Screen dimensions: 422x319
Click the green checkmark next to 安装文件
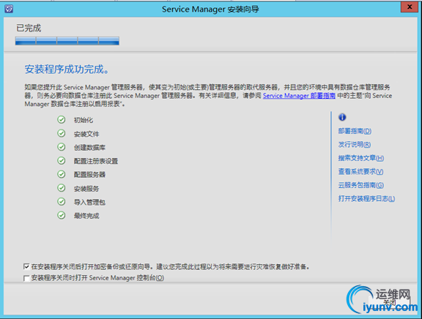click(x=62, y=133)
